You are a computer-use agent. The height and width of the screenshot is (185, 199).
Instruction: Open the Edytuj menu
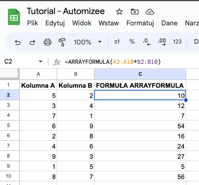coord(55,23)
